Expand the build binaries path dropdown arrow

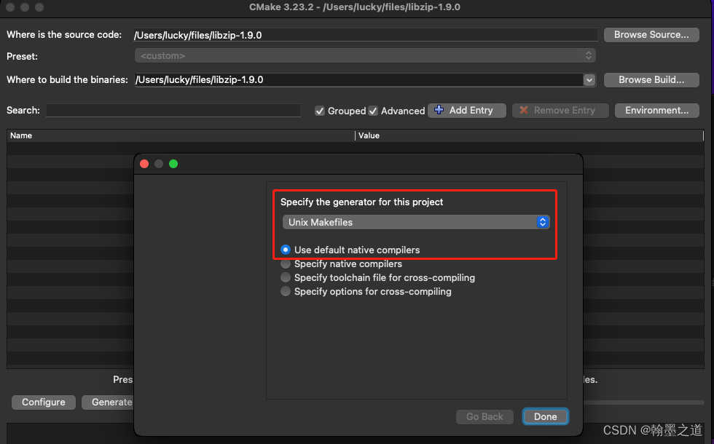[x=589, y=80]
